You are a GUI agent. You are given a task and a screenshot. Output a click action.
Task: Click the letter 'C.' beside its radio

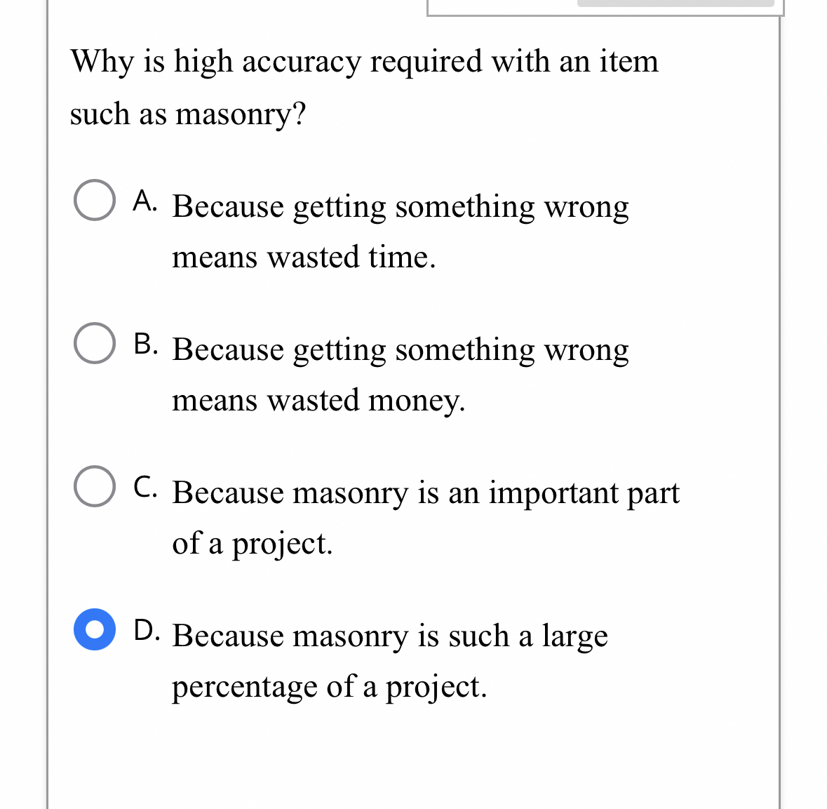point(145,488)
